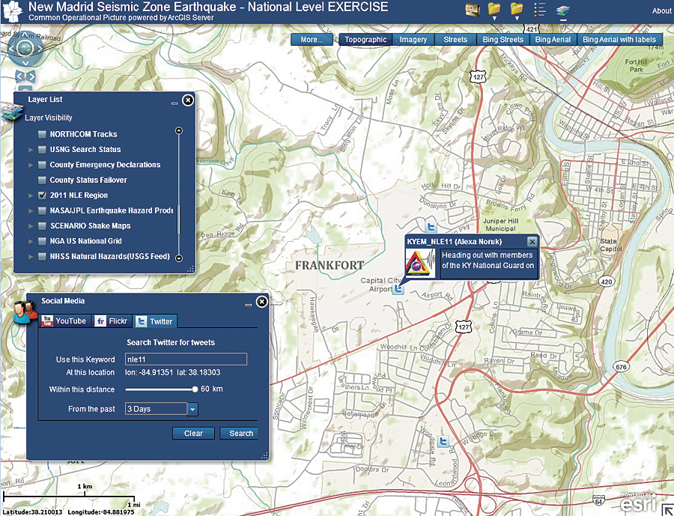Open the first yellow folder menu
Screen dimensions: 674x516
click(x=495, y=9)
